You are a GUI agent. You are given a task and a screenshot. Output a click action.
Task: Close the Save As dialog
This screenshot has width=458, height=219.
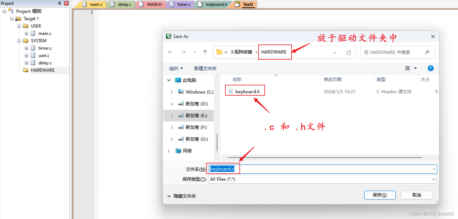point(433,36)
